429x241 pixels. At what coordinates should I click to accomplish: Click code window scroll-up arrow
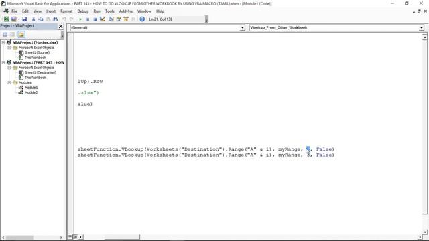tap(424, 37)
